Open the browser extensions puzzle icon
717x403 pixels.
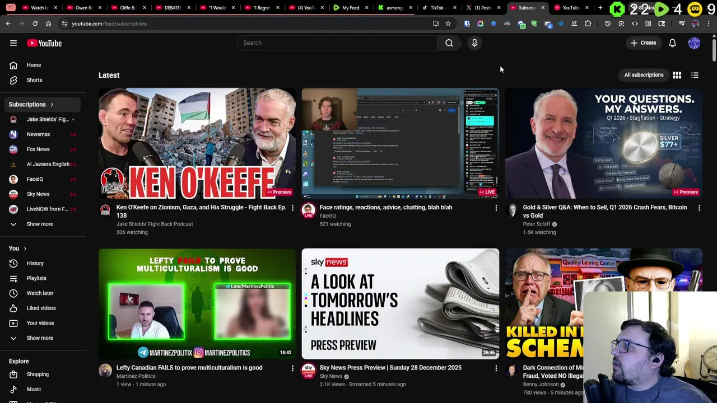click(x=588, y=24)
